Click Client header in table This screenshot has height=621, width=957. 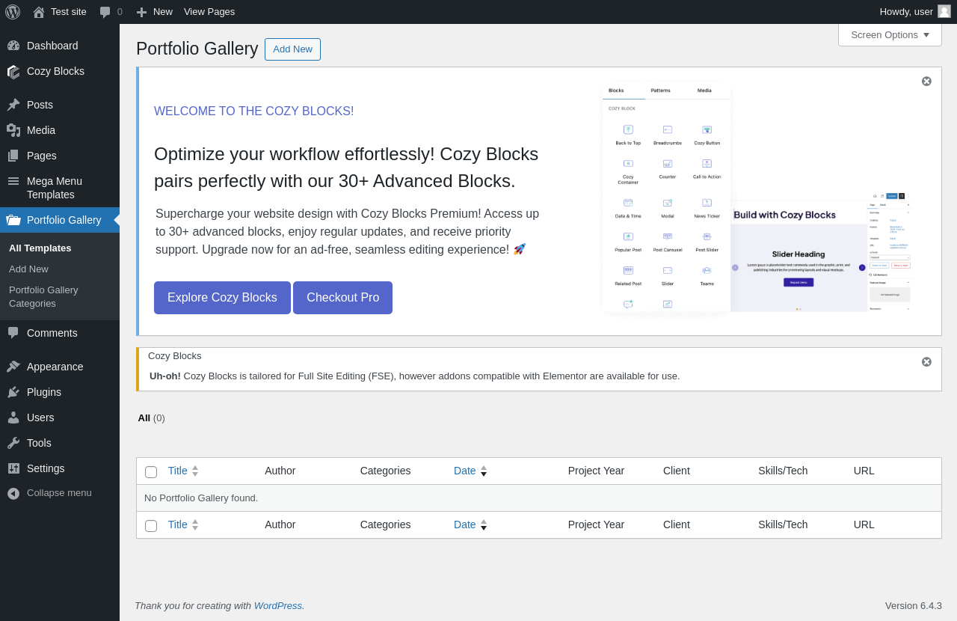coord(677,471)
